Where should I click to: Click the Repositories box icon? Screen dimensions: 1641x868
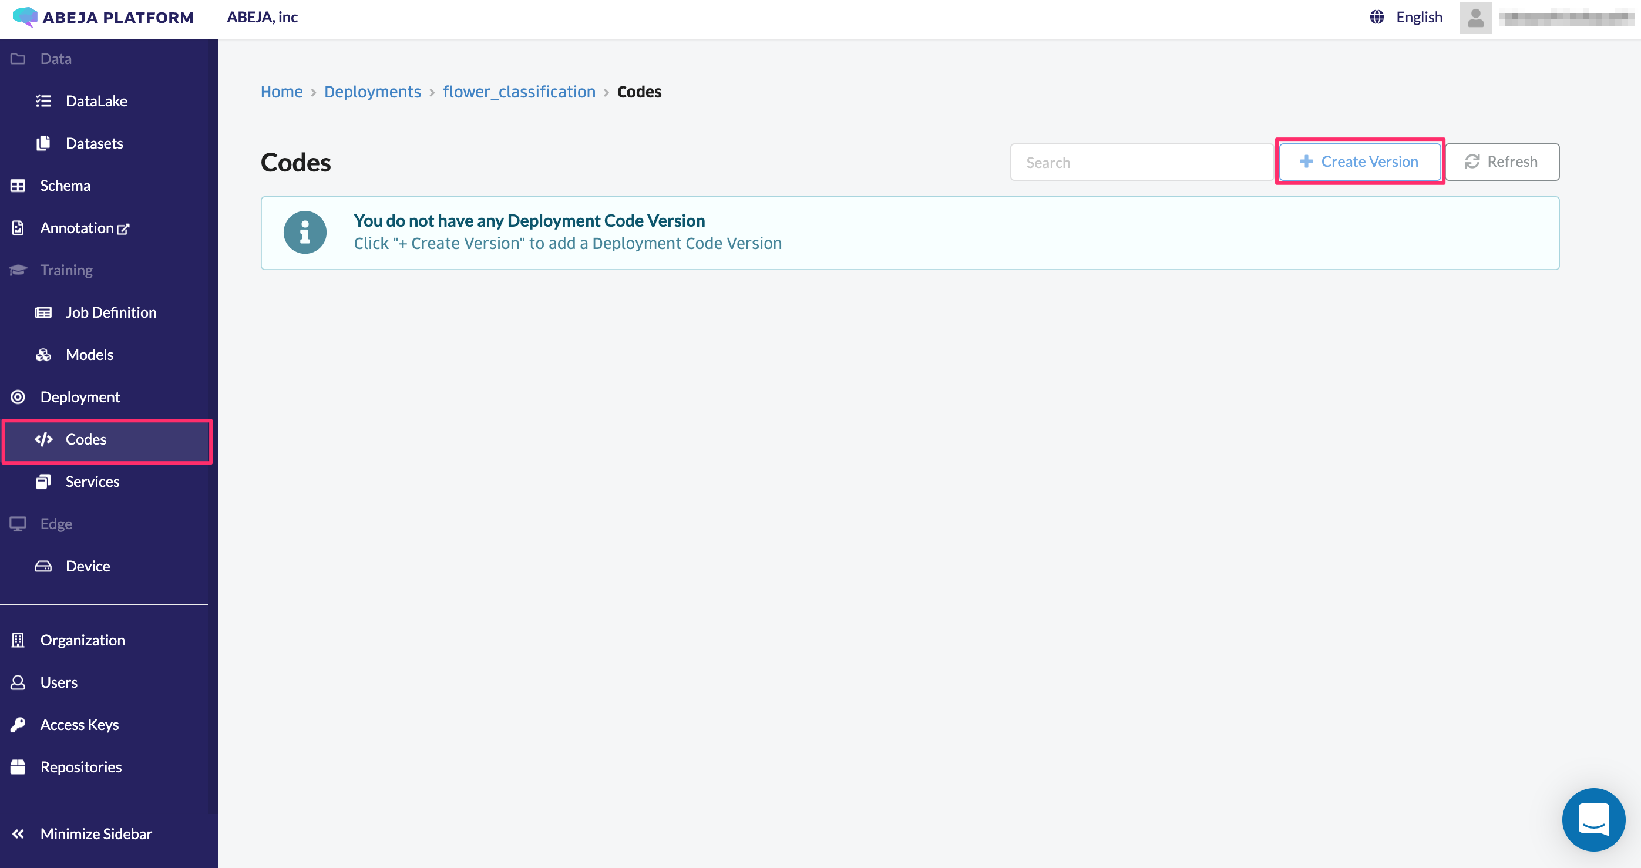[x=18, y=767]
